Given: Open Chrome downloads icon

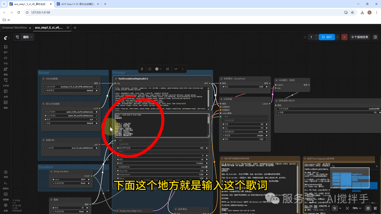Looking at the screenshot, I should pyautogui.click(x=362, y=12).
